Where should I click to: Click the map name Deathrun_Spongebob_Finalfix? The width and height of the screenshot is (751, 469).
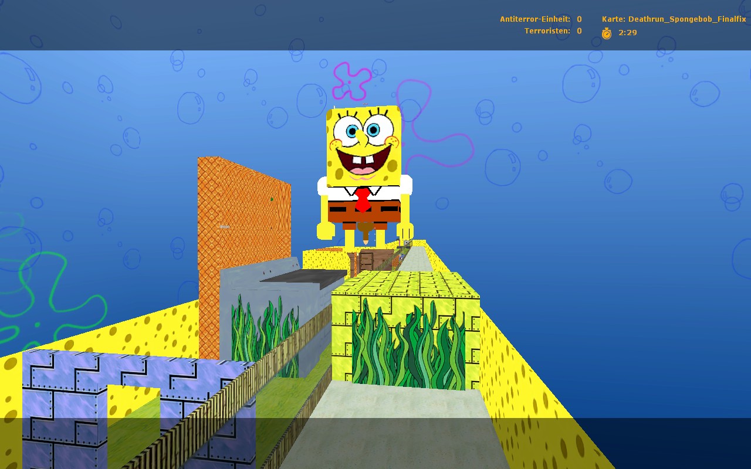[x=688, y=19]
